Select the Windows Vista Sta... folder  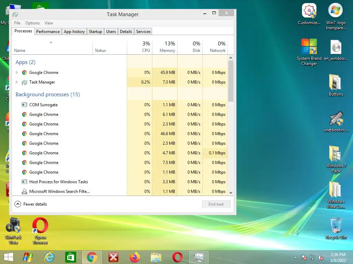click(336, 195)
